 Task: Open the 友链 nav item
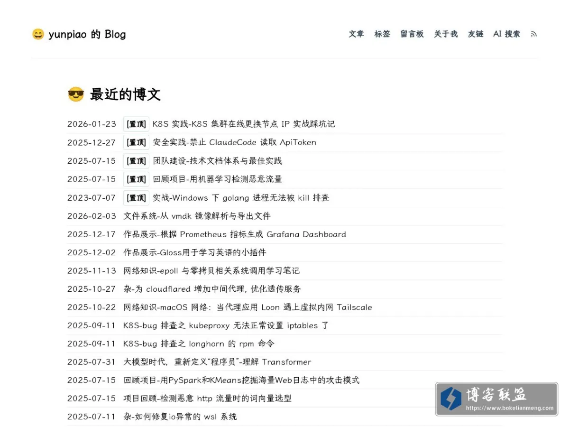click(476, 34)
